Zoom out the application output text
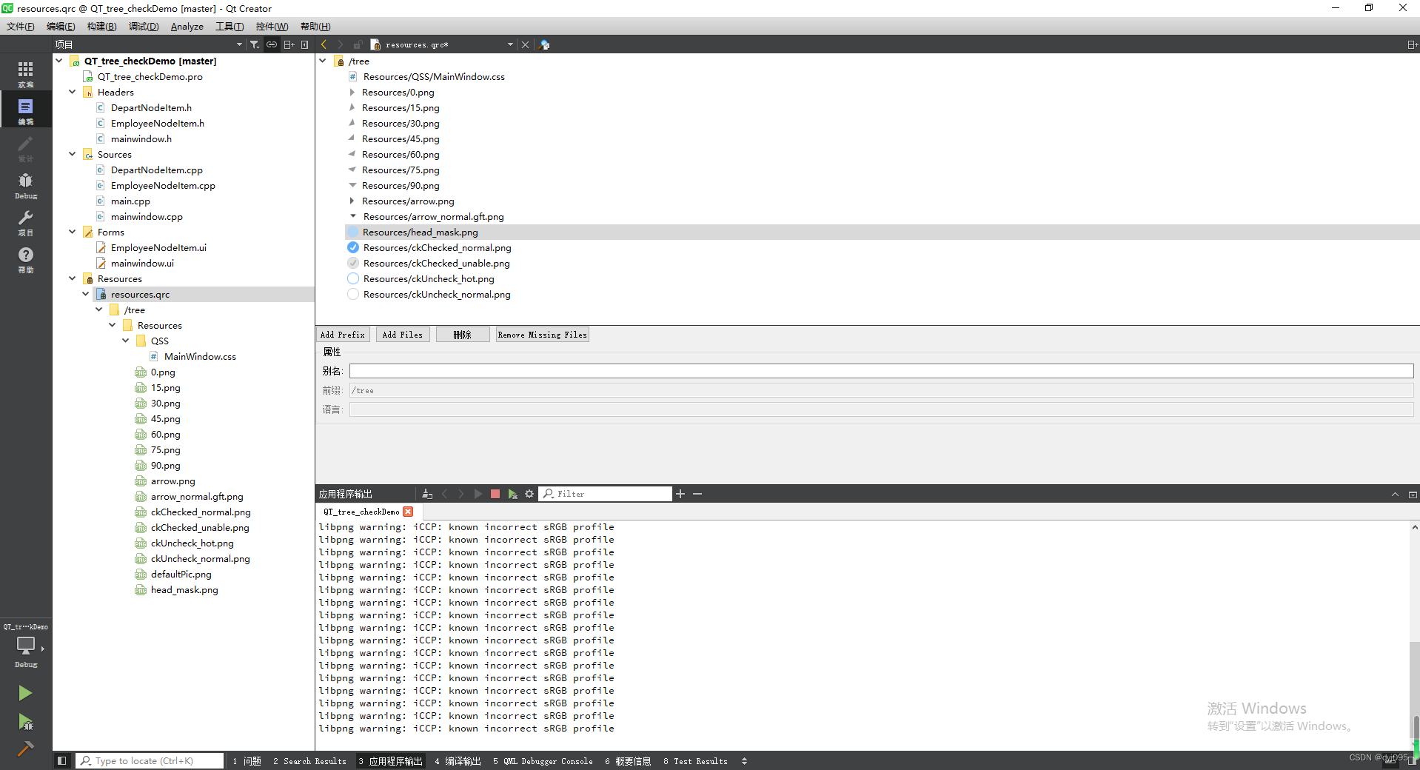The image size is (1420, 770). point(697,494)
